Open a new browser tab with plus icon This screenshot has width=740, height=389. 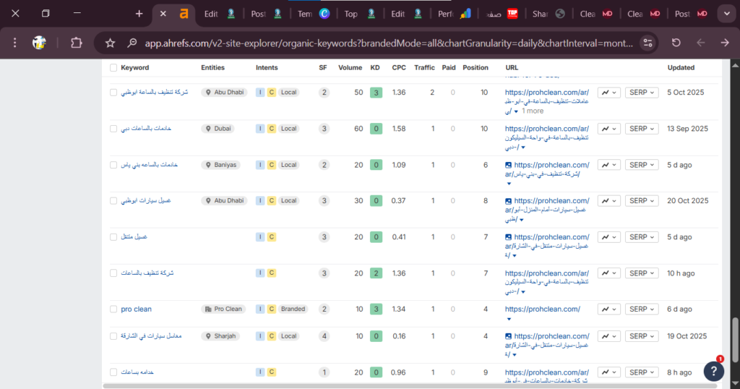point(139,14)
